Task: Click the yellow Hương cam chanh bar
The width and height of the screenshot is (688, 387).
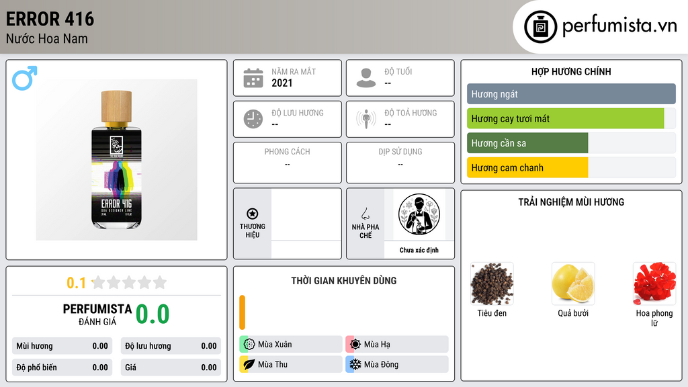Action: (527, 167)
